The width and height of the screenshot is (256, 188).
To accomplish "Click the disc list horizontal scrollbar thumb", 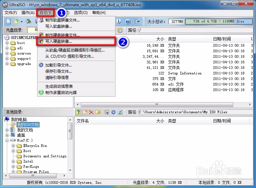I will tap(157, 104).
